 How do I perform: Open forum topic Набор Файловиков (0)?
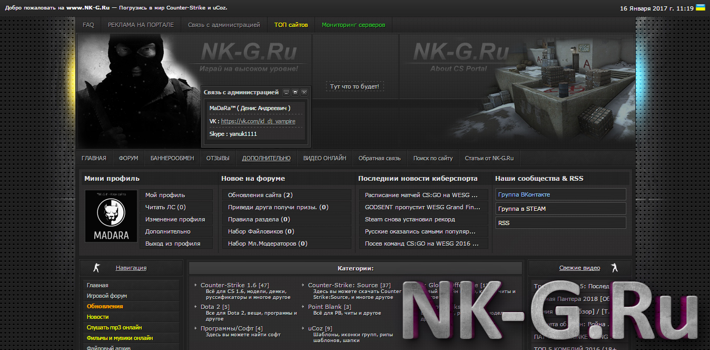pos(287,231)
